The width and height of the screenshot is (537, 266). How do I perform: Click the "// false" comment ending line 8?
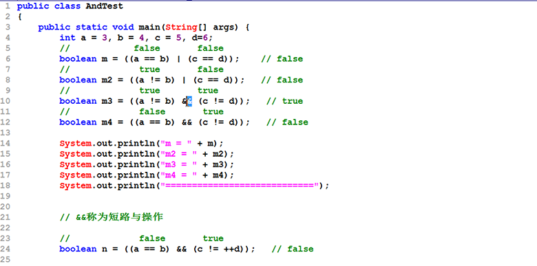(282, 80)
